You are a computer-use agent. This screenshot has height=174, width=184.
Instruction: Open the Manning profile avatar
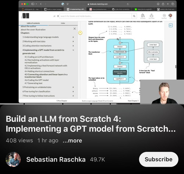tap(170, 16)
